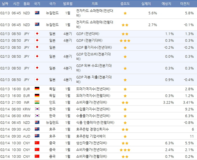
Task: Click the two-star rating in the India 소비자물가 row
Action: pos(125,103)
